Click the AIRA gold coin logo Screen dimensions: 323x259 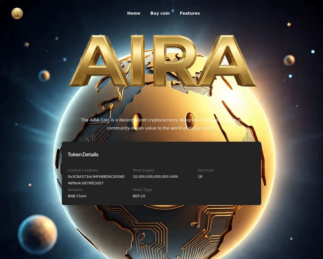17,13
